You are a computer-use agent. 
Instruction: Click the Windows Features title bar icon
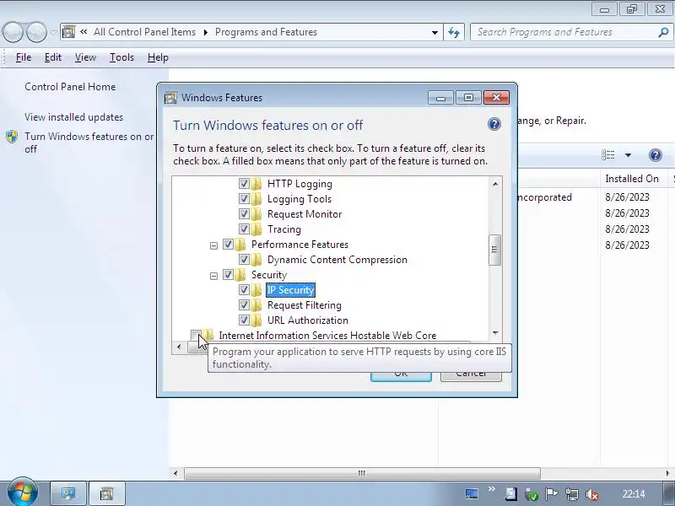coord(170,98)
